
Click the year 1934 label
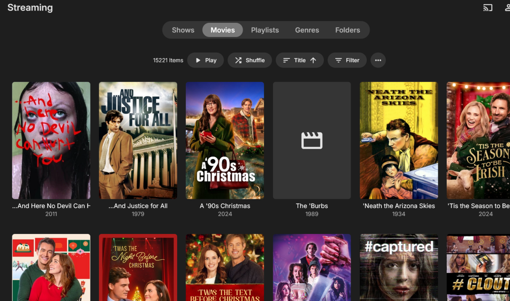tap(399, 214)
